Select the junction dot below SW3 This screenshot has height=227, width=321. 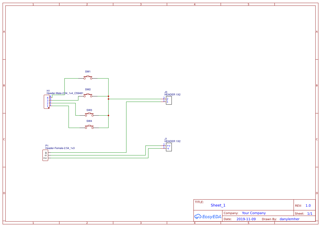coord(108,115)
